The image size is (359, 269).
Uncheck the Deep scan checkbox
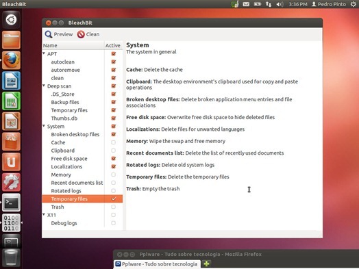coord(114,86)
